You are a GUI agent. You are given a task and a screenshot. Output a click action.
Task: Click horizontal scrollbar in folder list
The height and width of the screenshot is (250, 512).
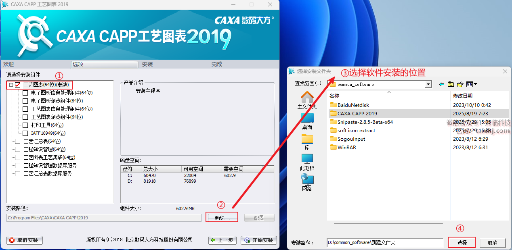388,223
